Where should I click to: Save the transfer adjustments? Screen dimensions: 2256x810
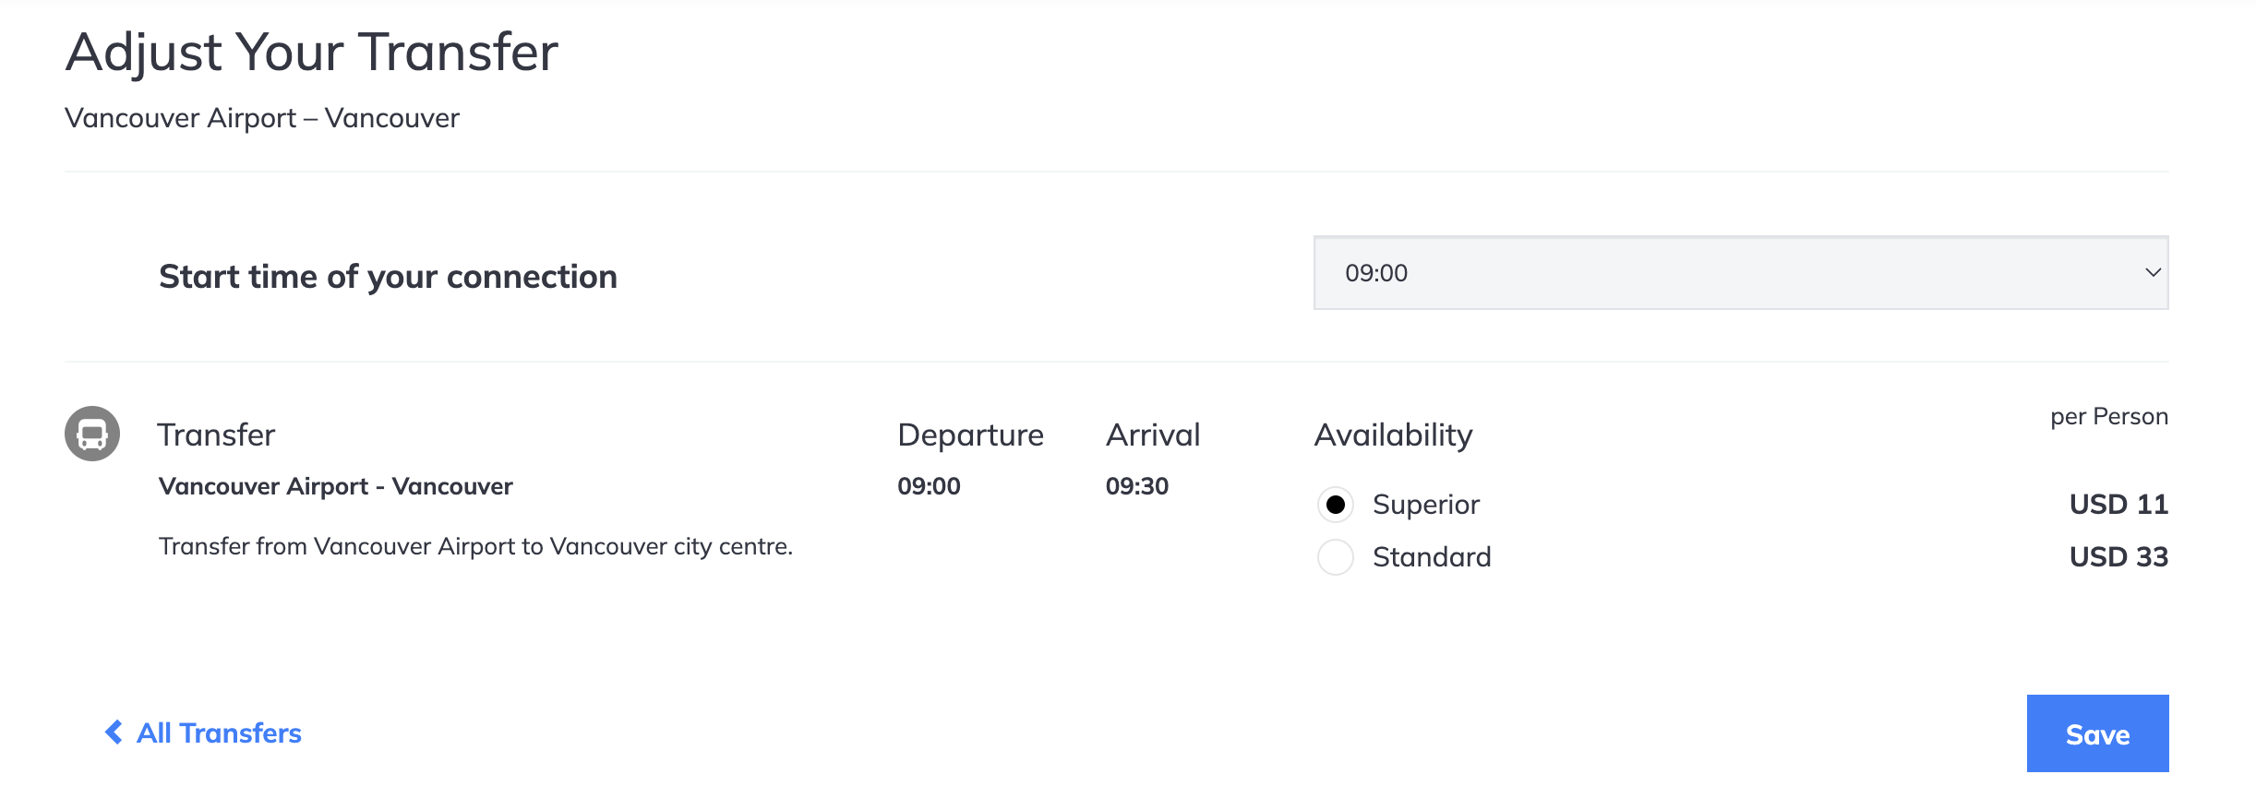[x=2097, y=733]
